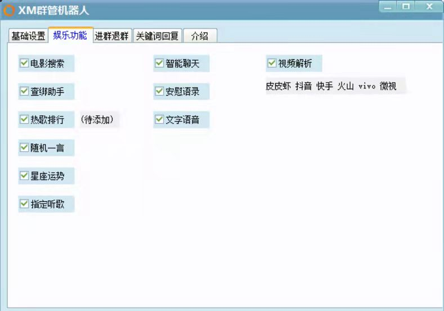
Task: Select the 关键词回复 tab
Action: point(157,36)
